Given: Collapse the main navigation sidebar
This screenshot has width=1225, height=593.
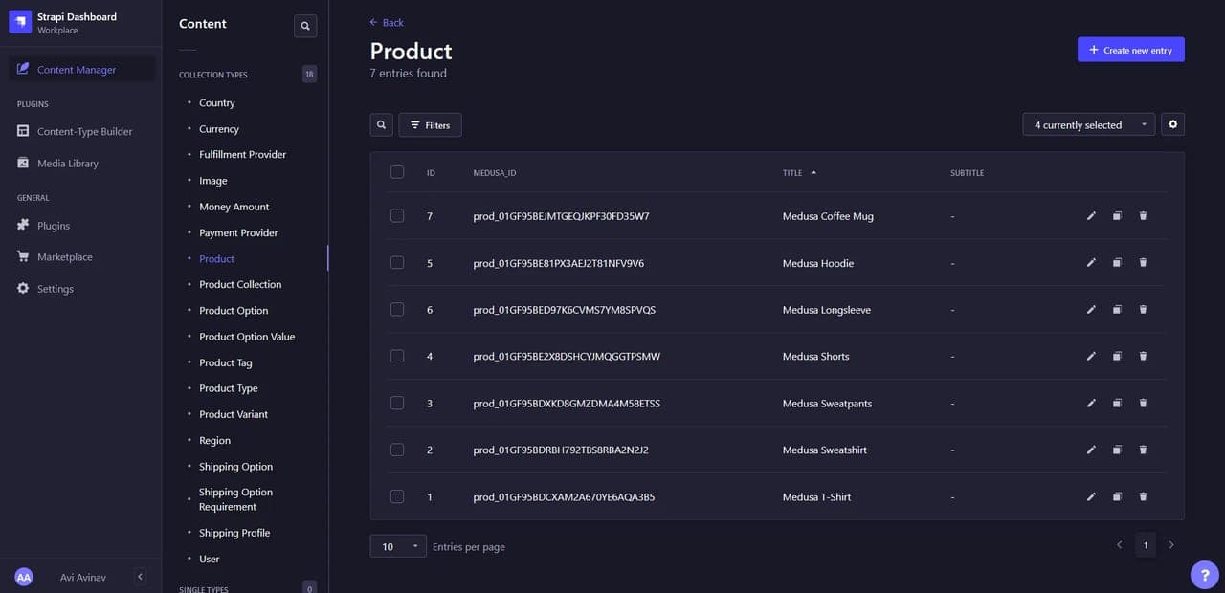Looking at the screenshot, I should tap(140, 577).
